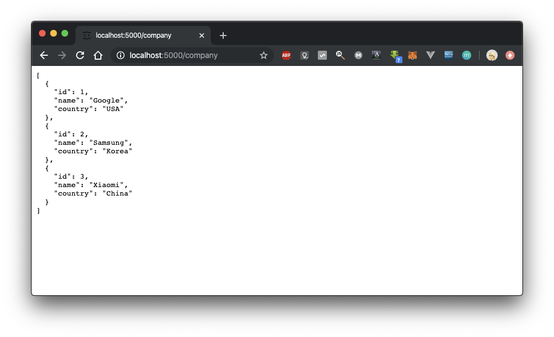Click the "USA" country value
This screenshot has height=337, width=554.
click(113, 109)
